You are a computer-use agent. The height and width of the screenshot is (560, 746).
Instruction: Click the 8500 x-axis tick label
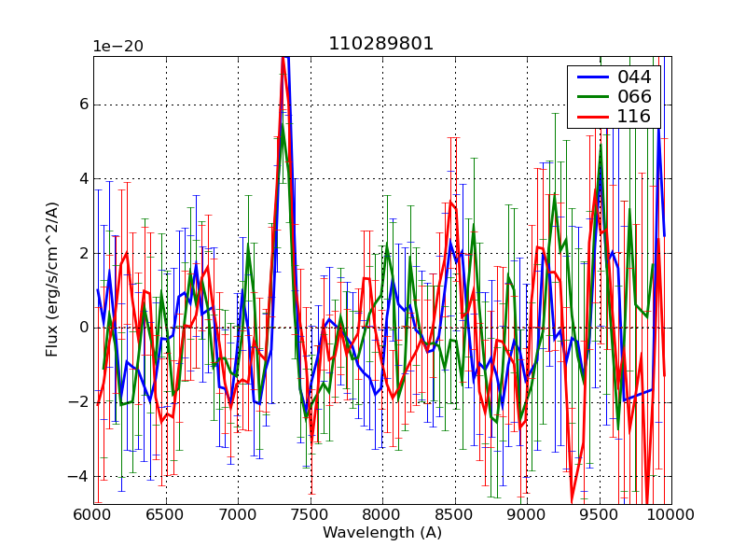point(454,514)
